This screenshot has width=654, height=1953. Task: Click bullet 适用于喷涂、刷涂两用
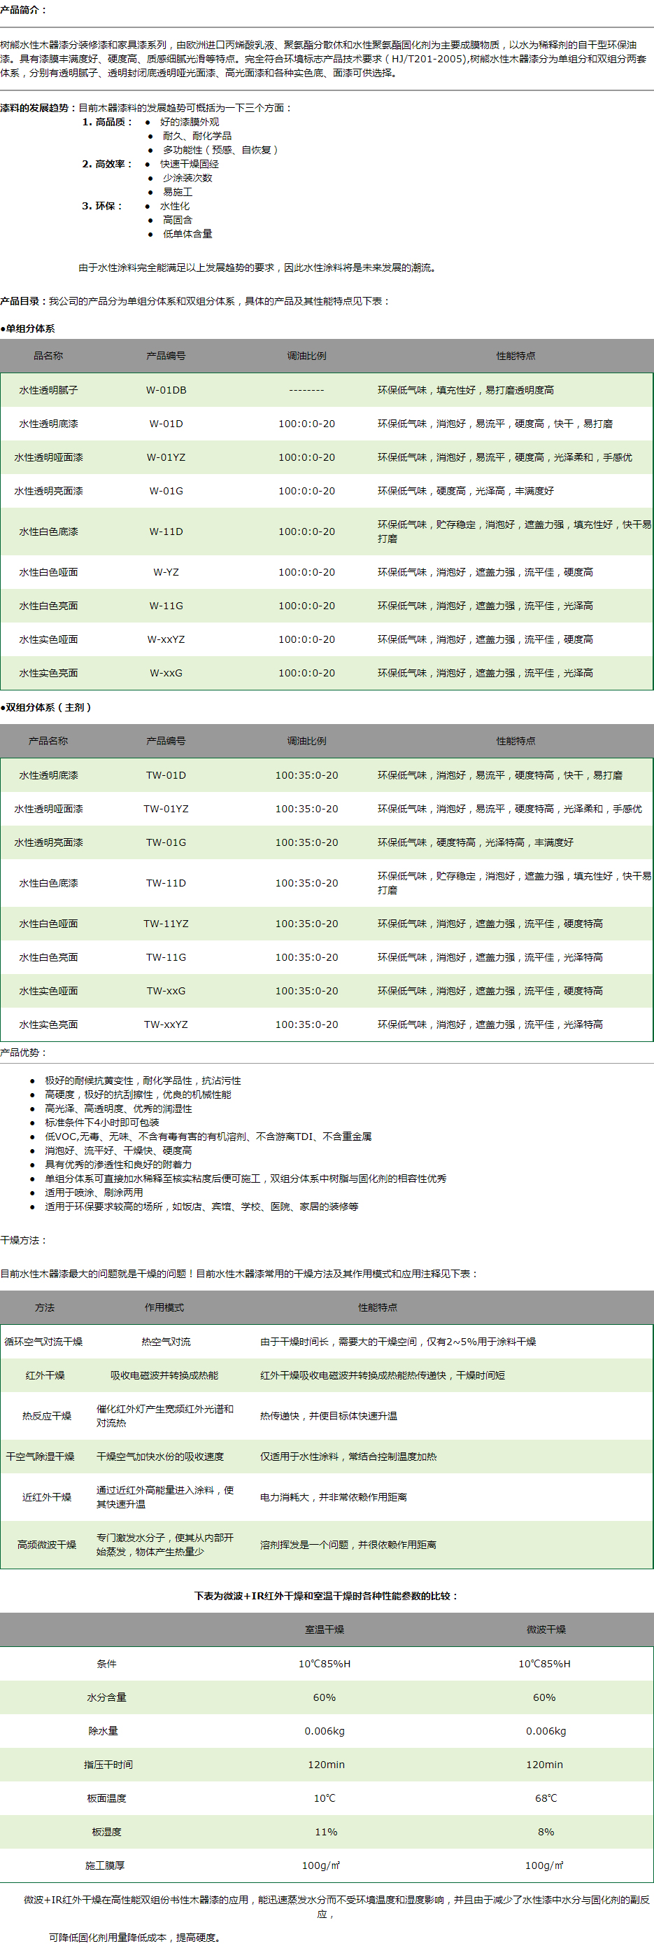[x=94, y=1193]
